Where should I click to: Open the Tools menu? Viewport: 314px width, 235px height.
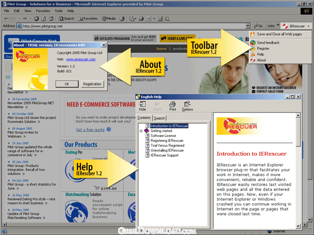(59, 11)
